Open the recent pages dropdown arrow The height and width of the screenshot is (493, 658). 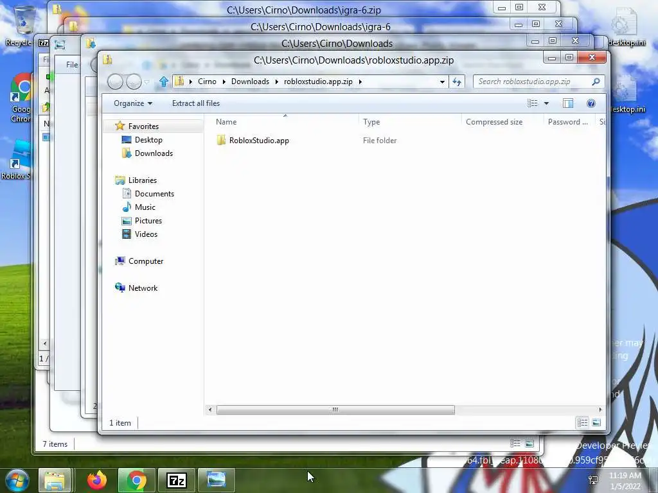pos(147,82)
